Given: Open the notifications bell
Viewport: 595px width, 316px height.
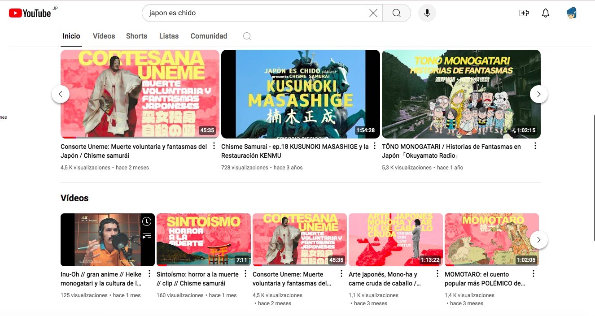Looking at the screenshot, I should pyautogui.click(x=545, y=13).
